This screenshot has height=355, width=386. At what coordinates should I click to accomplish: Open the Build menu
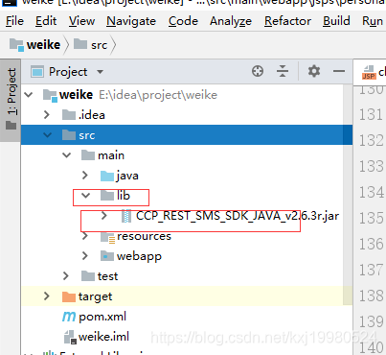(336, 21)
